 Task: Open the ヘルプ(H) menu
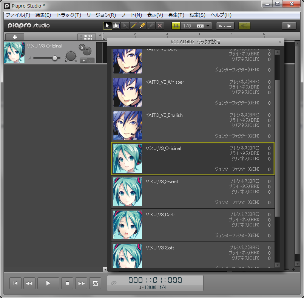tap(221, 15)
